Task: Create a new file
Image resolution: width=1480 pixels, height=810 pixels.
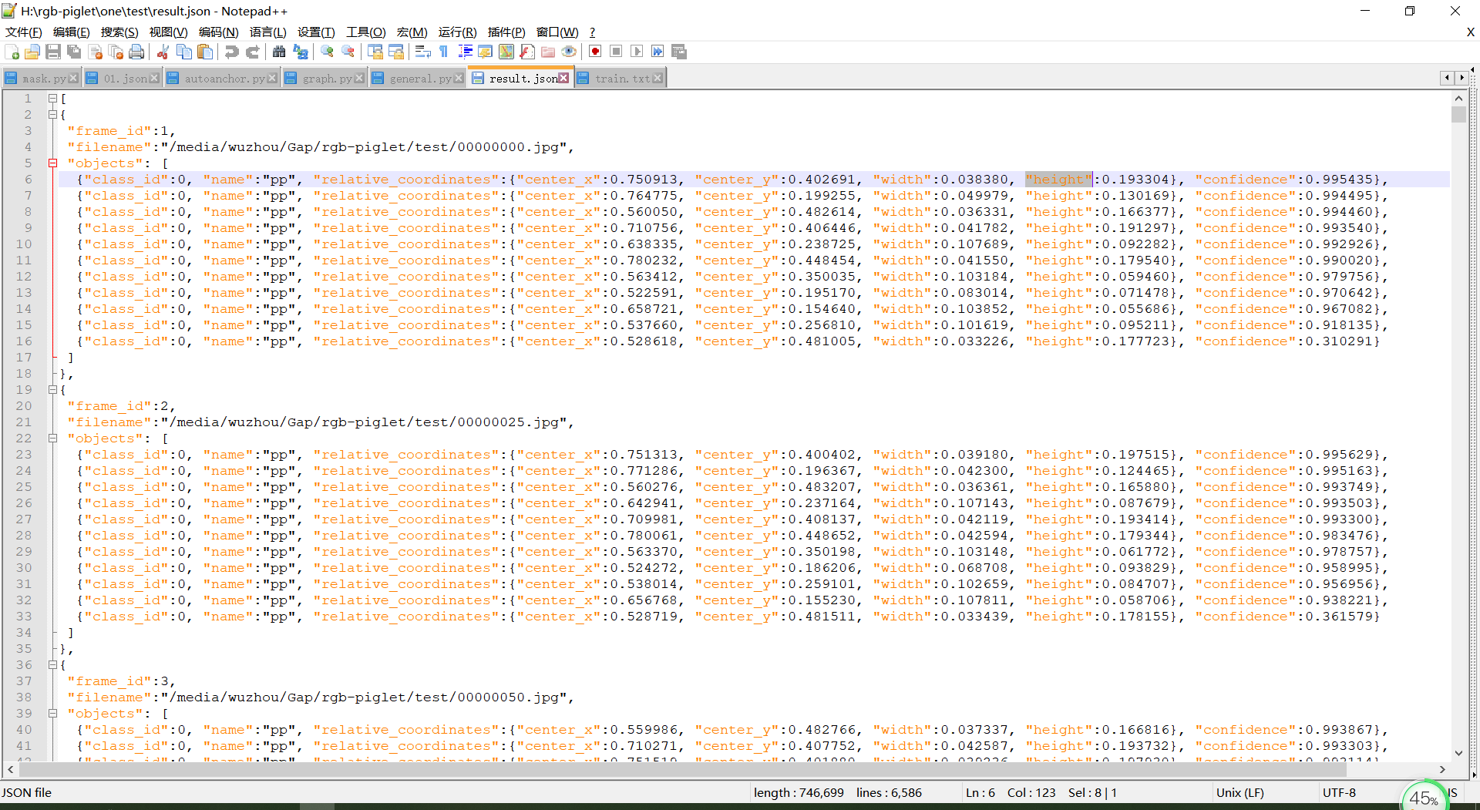Action: pos(12,52)
